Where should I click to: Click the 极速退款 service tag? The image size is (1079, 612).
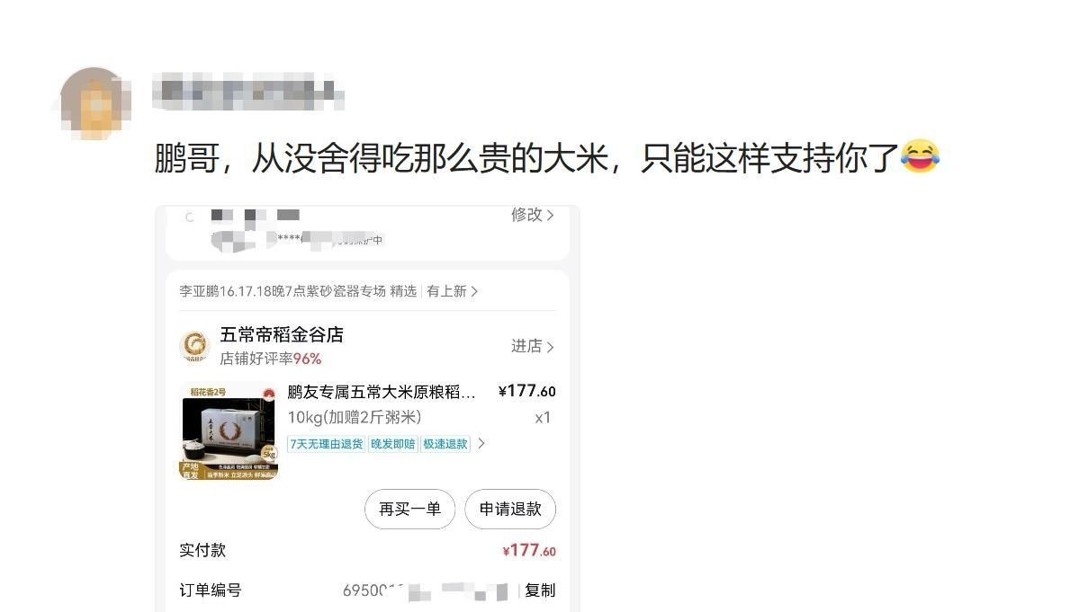(445, 444)
